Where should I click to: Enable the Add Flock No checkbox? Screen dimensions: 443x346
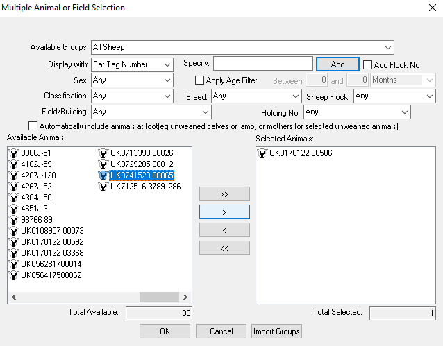pos(368,65)
